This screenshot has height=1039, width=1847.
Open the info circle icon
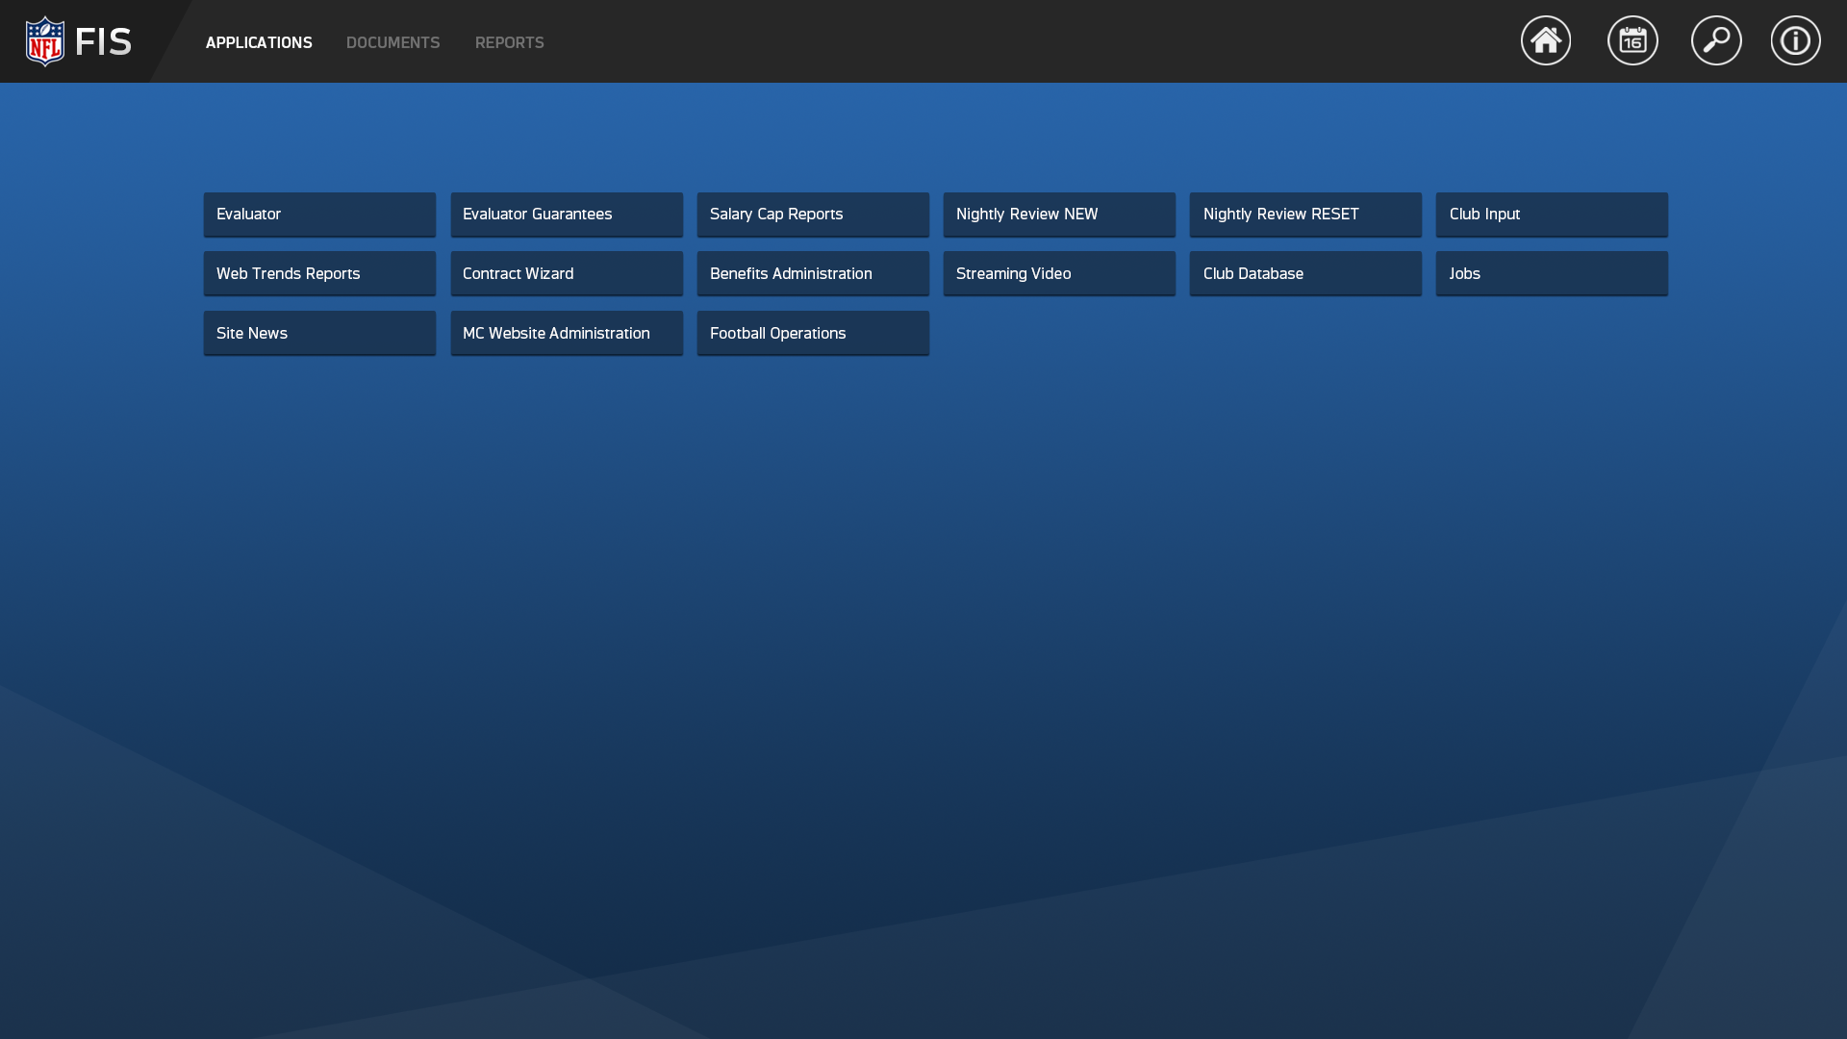point(1795,40)
